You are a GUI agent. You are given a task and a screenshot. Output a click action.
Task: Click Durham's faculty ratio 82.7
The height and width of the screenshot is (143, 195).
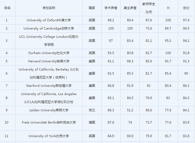[x=149, y=53]
